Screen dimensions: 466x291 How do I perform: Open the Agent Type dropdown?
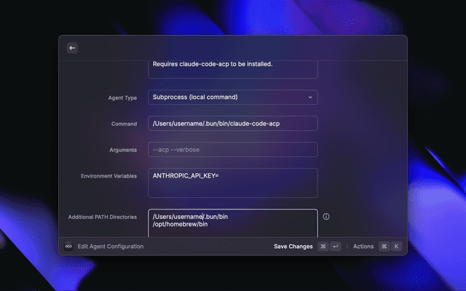(x=232, y=97)
